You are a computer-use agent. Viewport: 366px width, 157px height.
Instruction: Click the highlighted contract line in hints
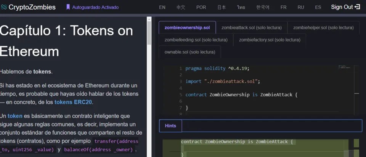click(x=237, y=142)
